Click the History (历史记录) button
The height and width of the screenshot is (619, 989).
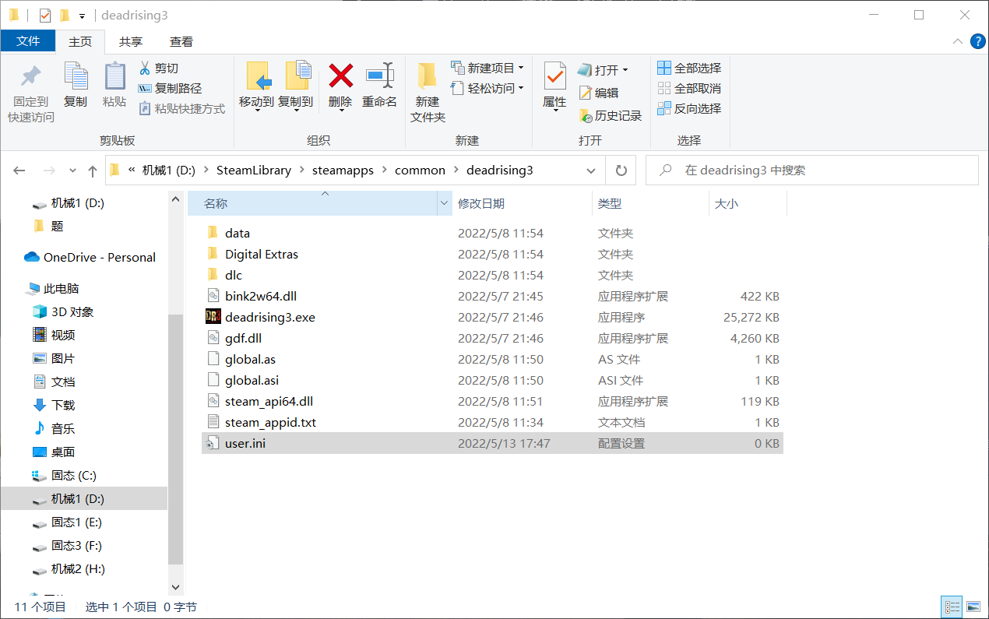click(x=611, y=116)
